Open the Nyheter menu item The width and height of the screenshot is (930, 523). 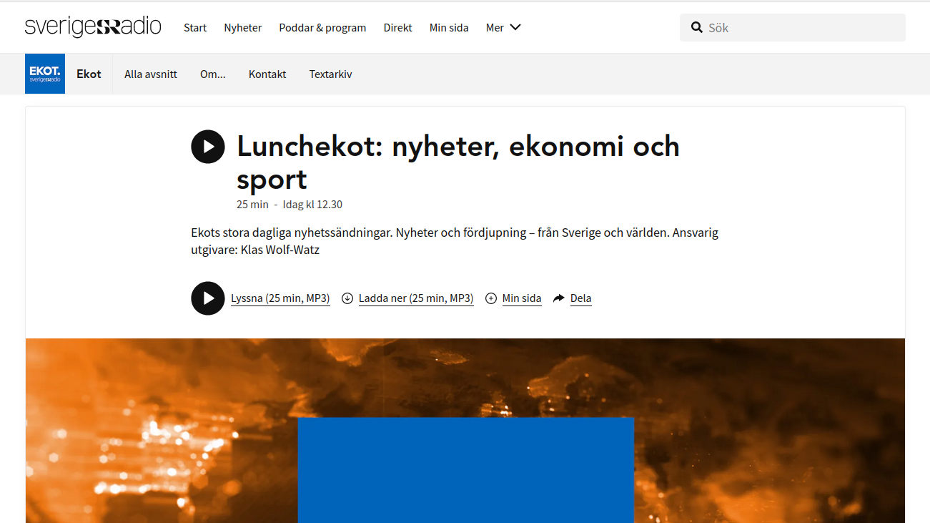click(x=243, y=27)
